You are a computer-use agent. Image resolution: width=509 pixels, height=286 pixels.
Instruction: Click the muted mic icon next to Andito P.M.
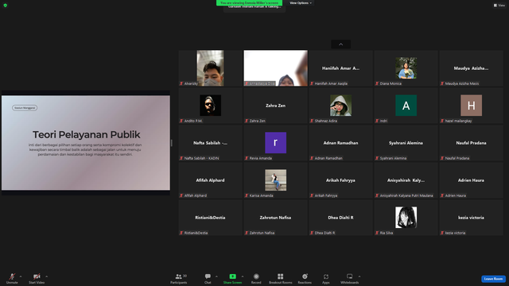click(181, 121)
